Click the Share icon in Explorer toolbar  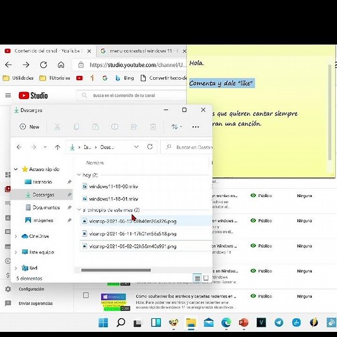click(x=134, y=127)
